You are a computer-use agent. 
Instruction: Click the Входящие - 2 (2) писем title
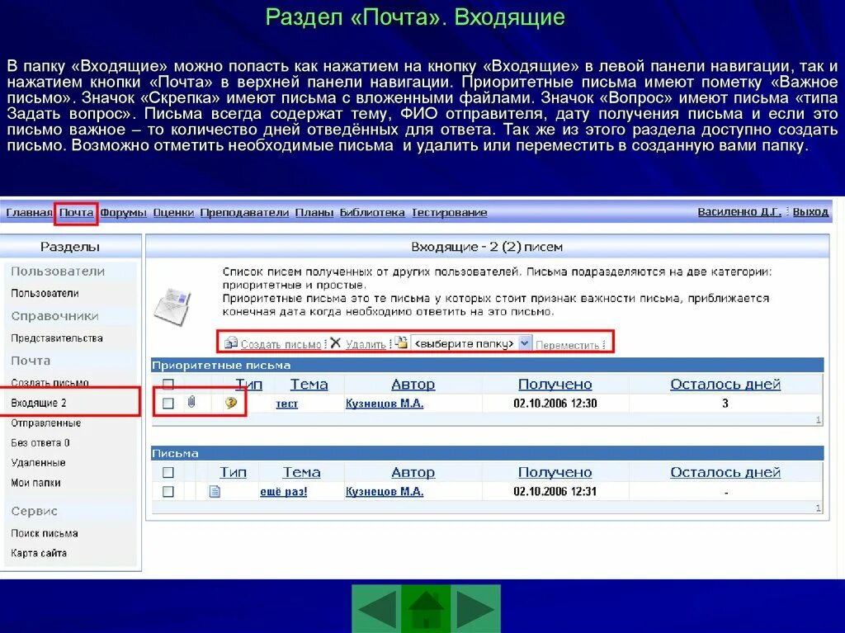(487, 247)
